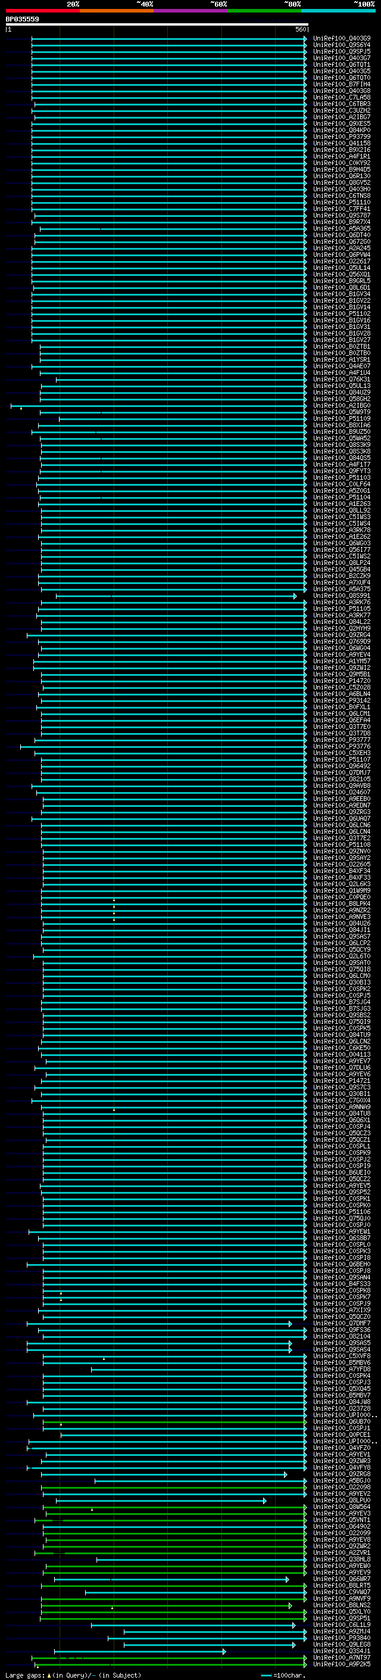Image resolution: width=381 pixels, height=1680 pixels.
Task: Click the orange ~40% identity legend bar
Action: pos(117,11)
